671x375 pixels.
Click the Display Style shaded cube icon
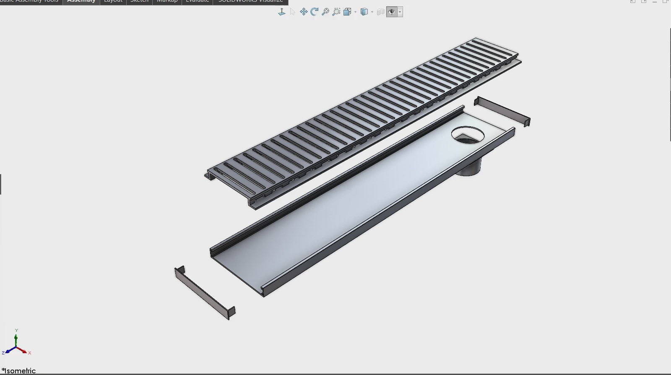tap(364, 12)
